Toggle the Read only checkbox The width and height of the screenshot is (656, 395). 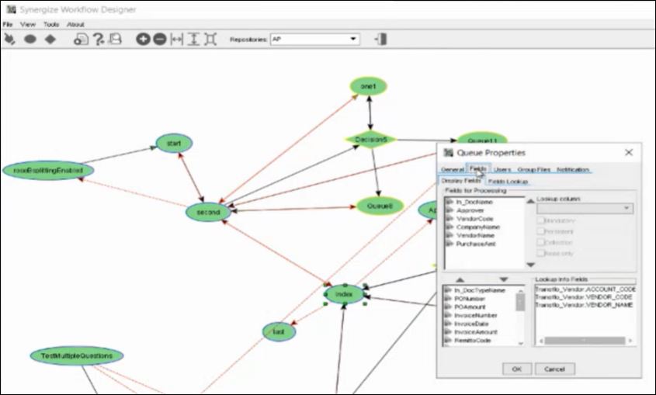(x=541, y=253)
